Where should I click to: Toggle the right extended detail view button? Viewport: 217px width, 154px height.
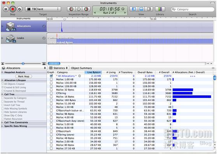tap(149, 9)
